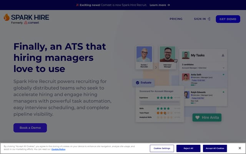
Task: Click the Experience star rating
Action: 165,98
